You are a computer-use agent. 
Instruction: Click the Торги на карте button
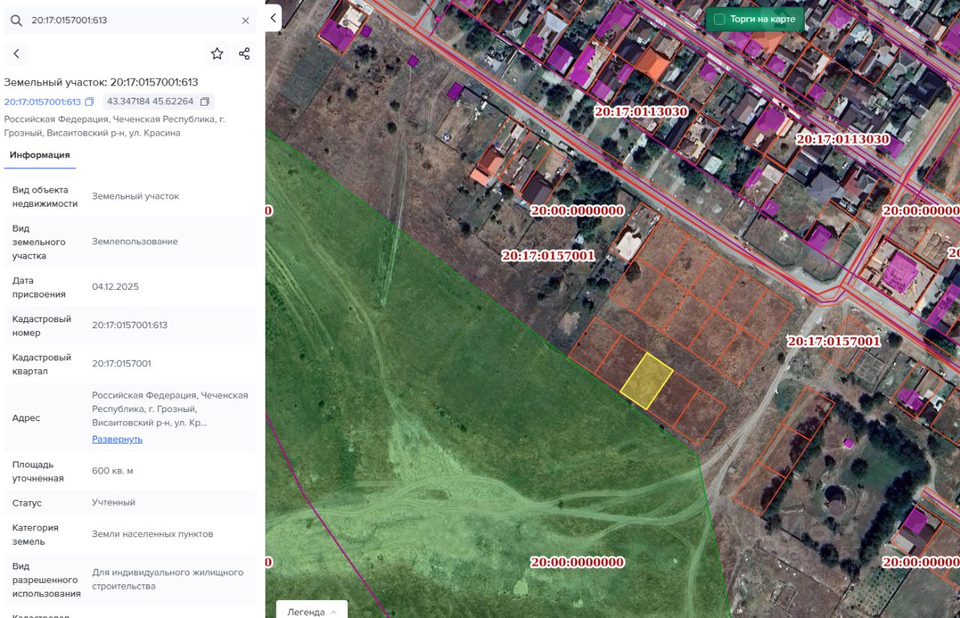pyautogui.click(x=755, y=19)
